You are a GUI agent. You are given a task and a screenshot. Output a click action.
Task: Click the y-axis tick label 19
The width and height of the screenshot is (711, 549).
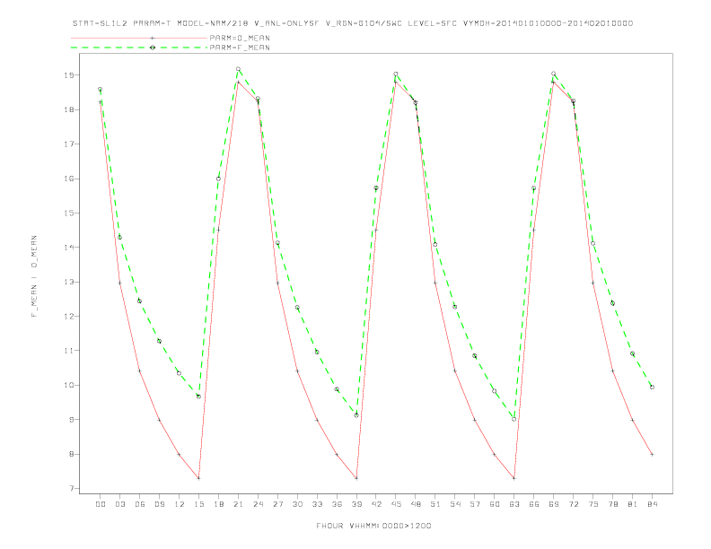[x=69, y=75]
